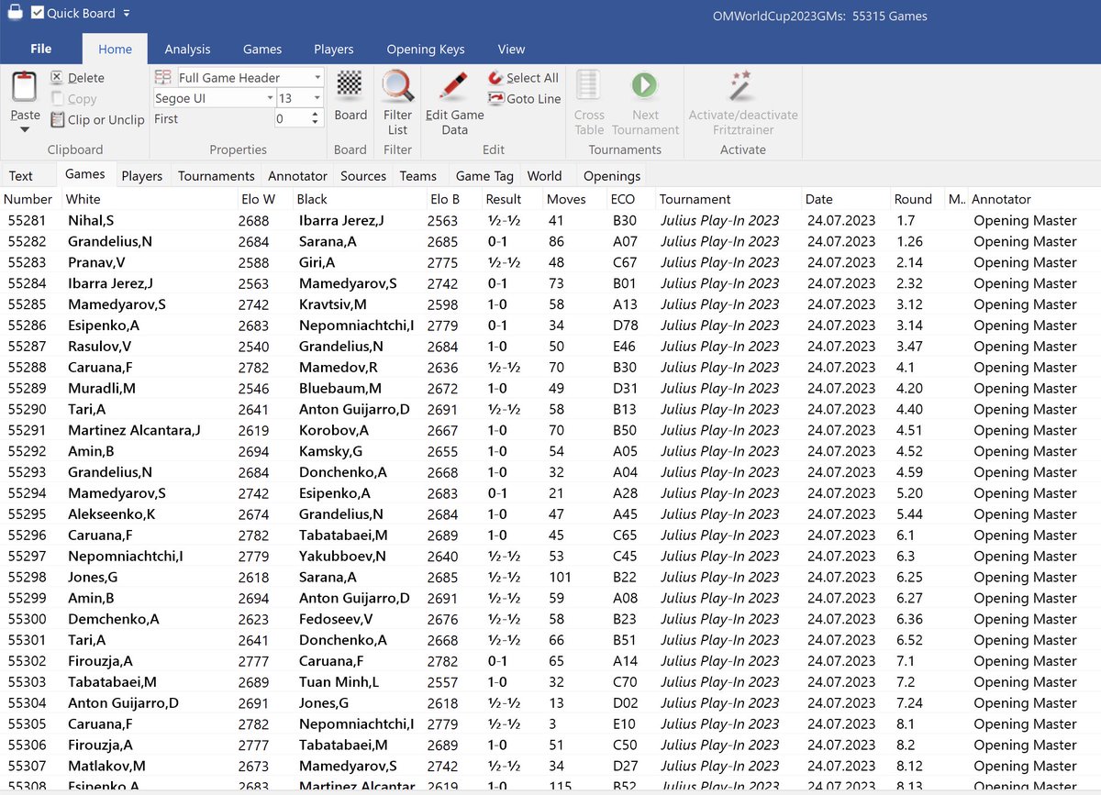This screenshot has height=795, width=1101.
Task: Switch to the Openings tab
Action: [x=612, y=176]
